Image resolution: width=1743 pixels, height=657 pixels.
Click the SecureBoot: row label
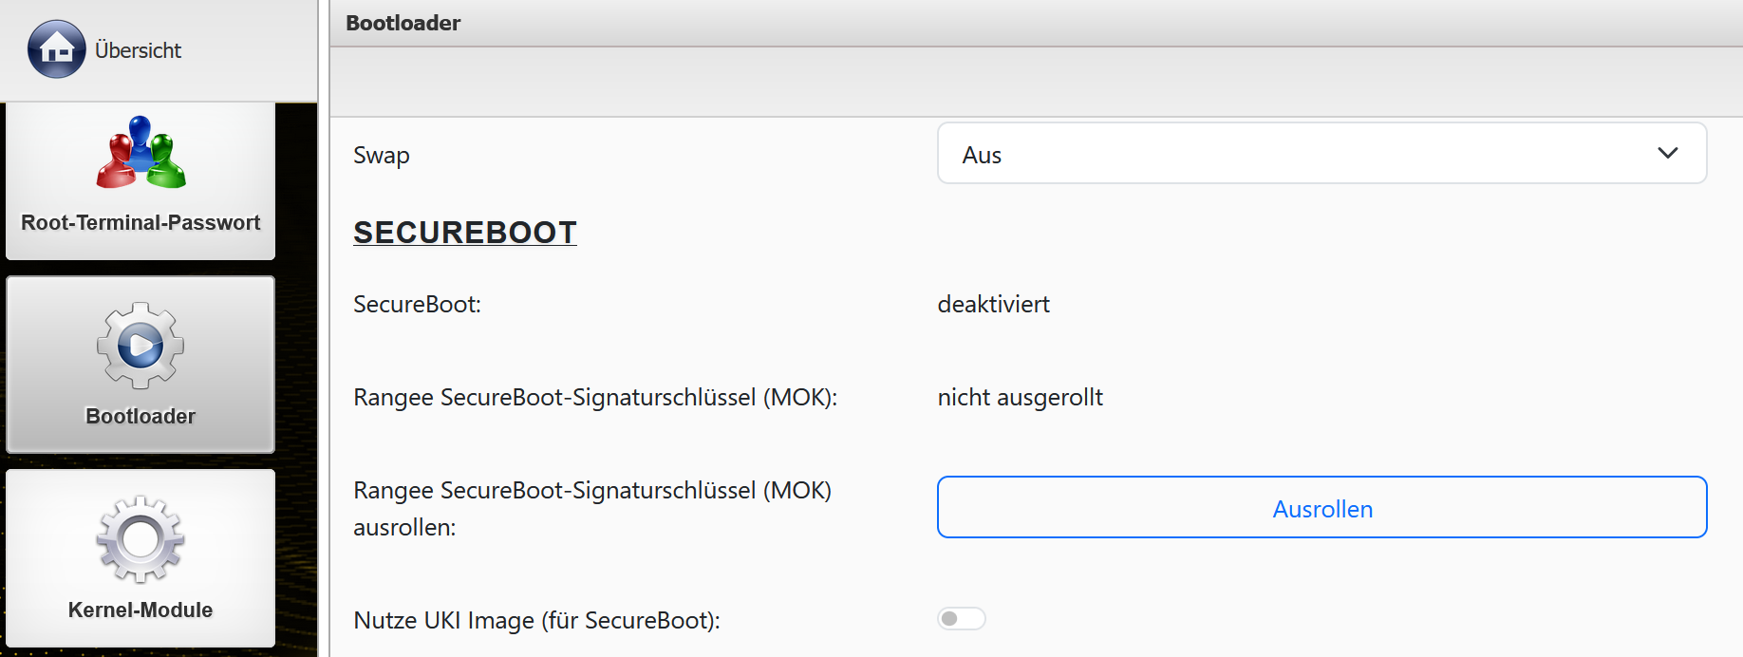(417, 304)
